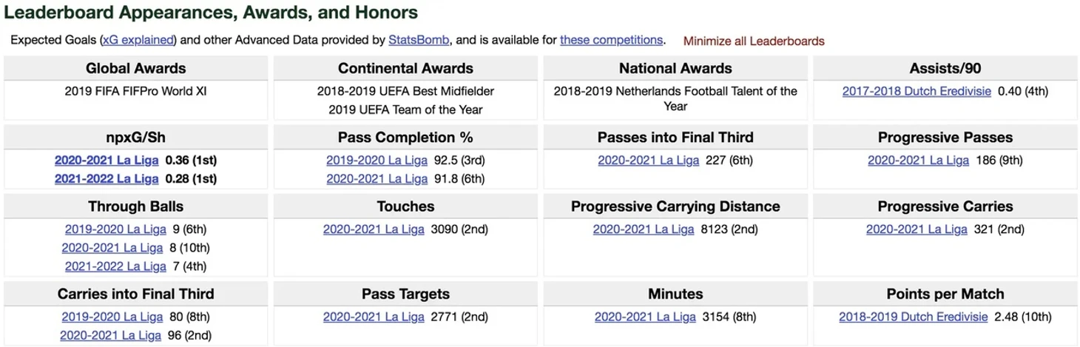Open bold 2021-2022 La Liga under npxG/Sh
Viewport: 1080px width, 347px height.
coord(107,178)
